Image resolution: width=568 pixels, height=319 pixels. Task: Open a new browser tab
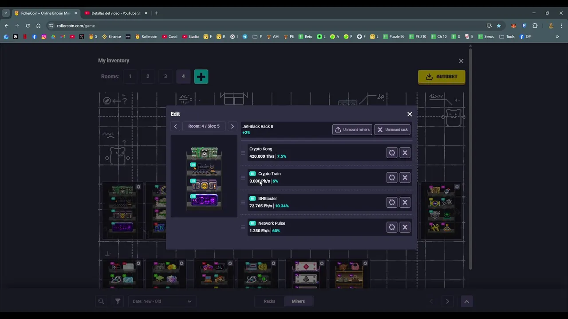(157, 13)
